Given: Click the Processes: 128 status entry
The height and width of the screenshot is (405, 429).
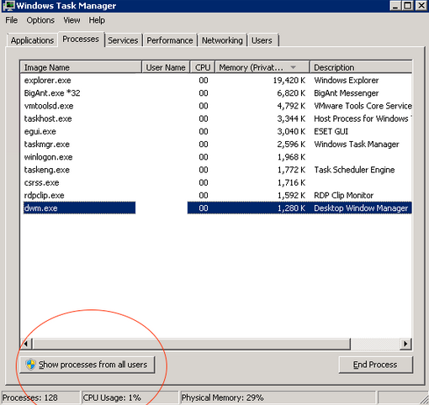Looking at the screenshot, I should pyautogui.click(x=40, y=397).
